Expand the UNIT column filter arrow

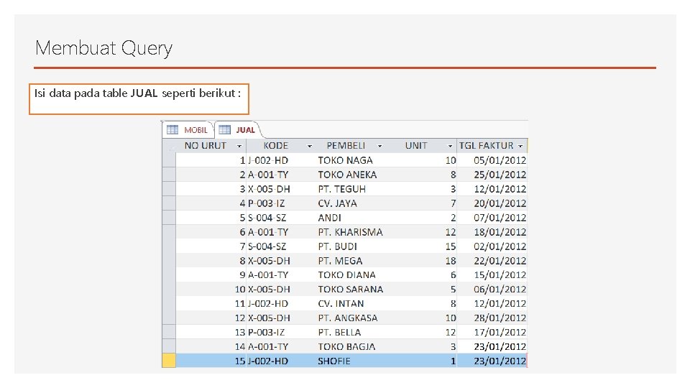click(451, 146)
